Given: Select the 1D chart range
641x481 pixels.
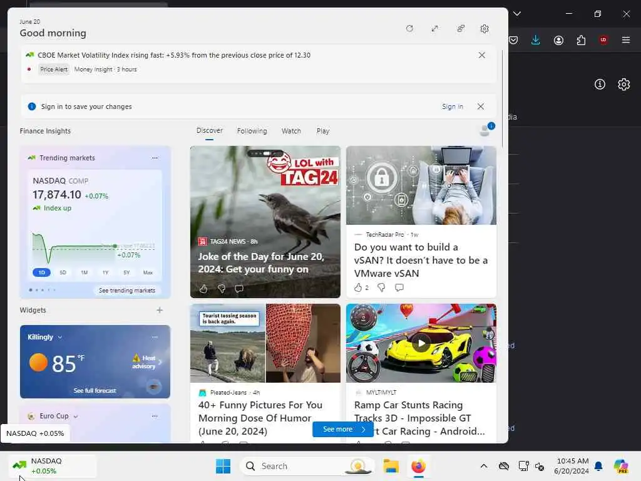Looking at the screenshot, I should click(x=42, y=272).
